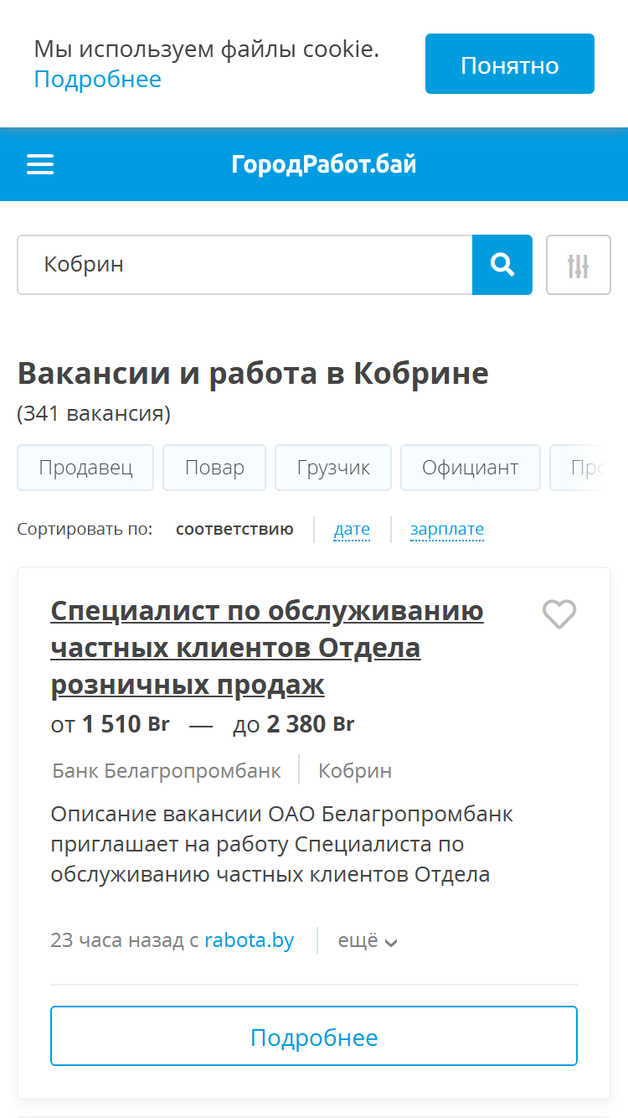
Task: Select the 'Официант' category chip
Action: coord(471,468)
